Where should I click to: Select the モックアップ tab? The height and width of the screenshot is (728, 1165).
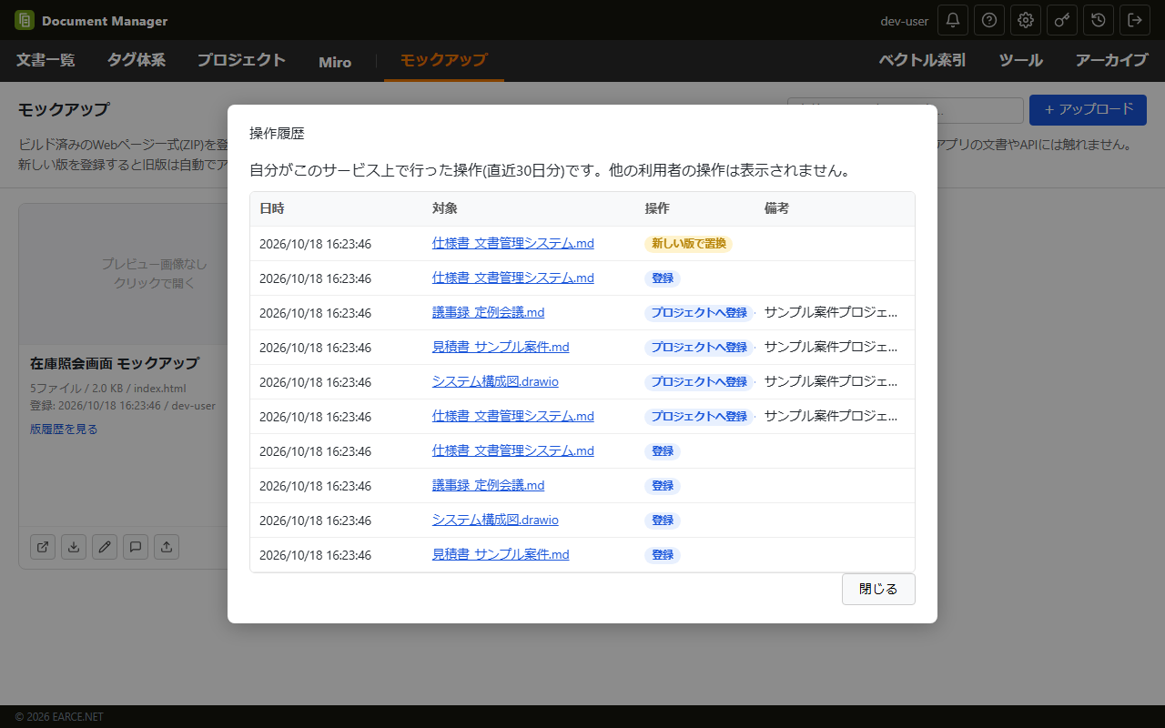point(444,61)
